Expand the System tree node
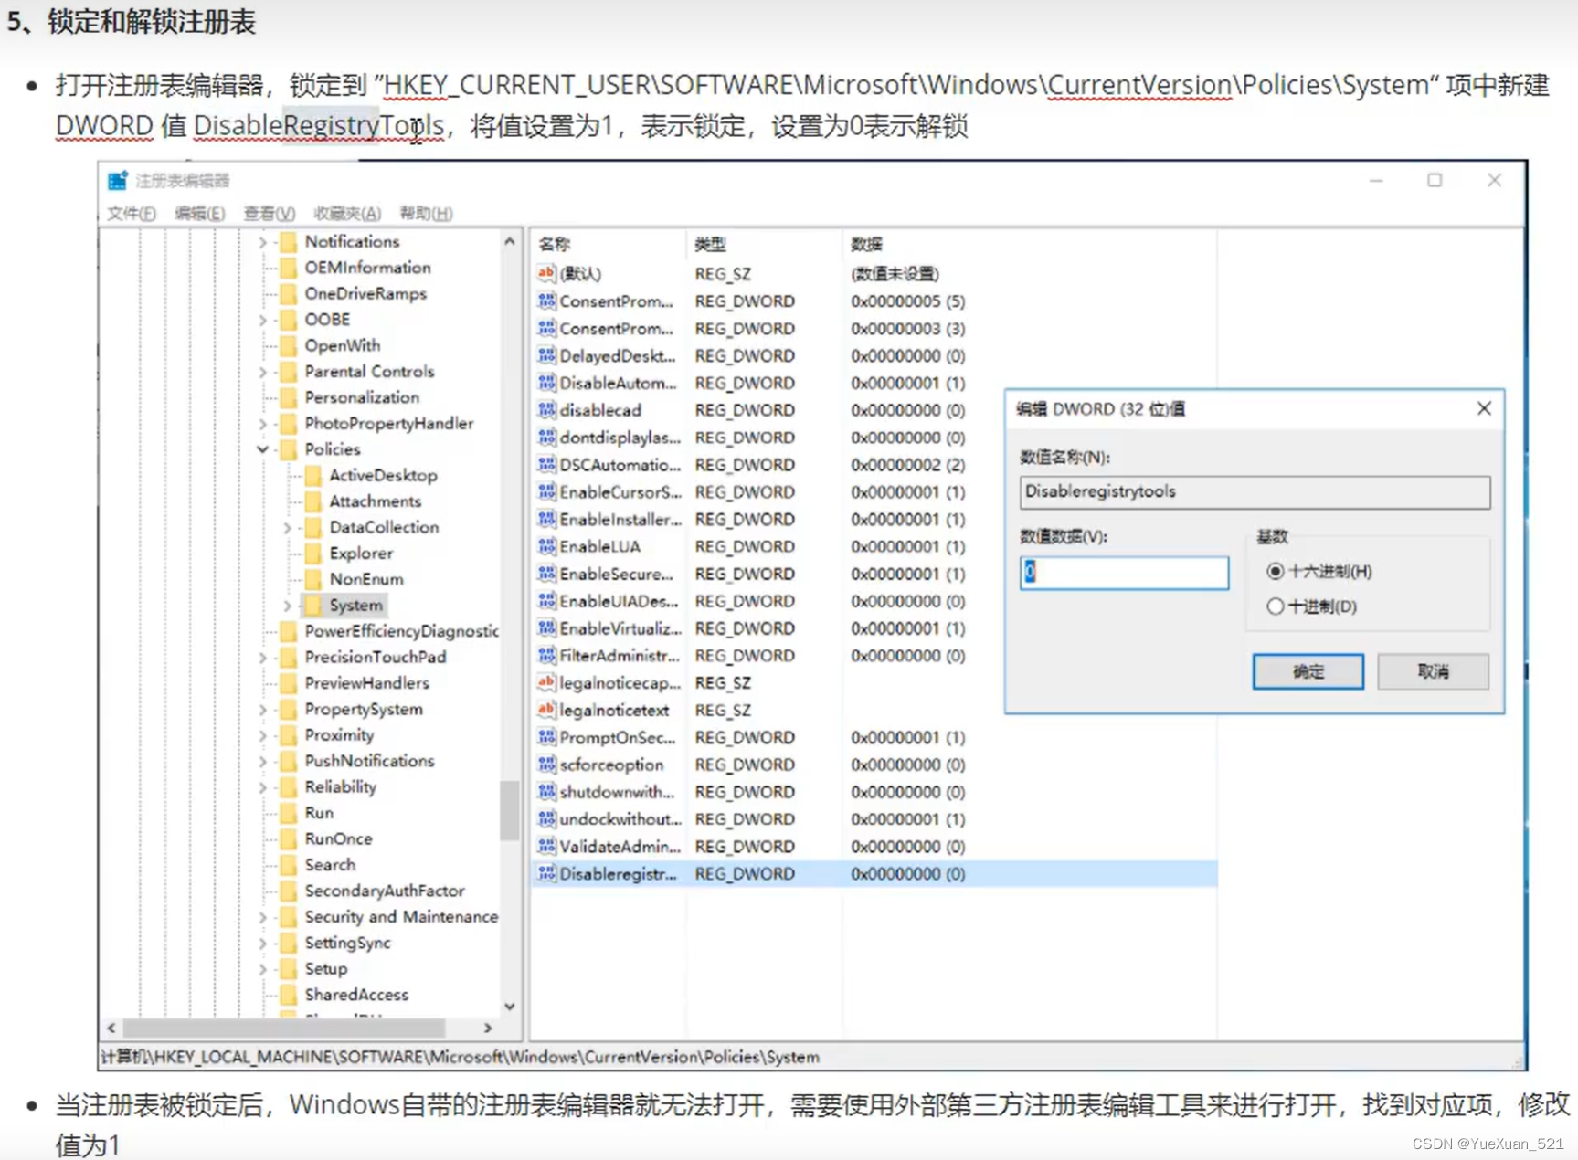This screenshot has height=1160, width=1578. click(288, 606)
